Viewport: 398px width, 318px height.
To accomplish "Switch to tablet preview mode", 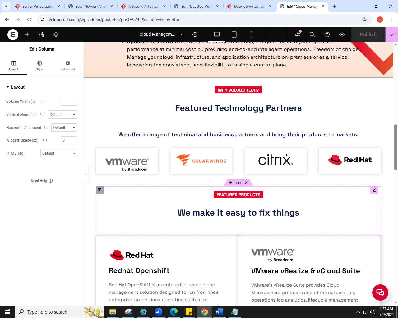I will (234, 34).
